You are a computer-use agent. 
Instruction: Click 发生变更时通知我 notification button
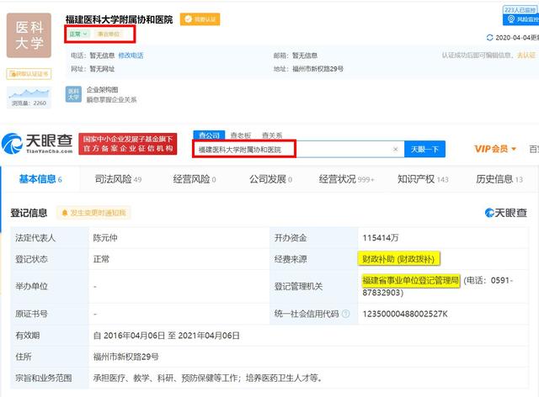tap(94, 214)
